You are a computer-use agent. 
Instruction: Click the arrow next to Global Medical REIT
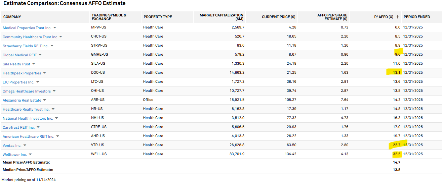pyautogui.click(x=40, y=55)
